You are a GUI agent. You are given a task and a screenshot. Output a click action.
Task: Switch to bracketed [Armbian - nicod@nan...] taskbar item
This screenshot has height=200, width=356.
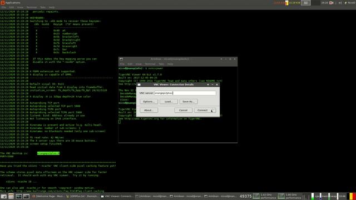[x=151, y=196]
